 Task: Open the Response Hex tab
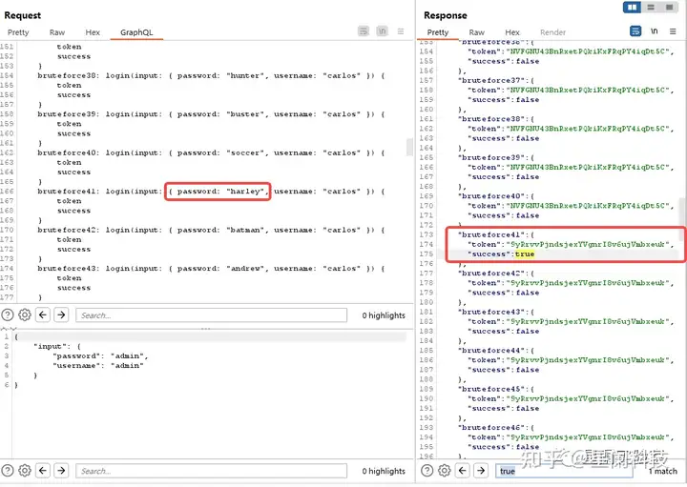click(x=512, y=32)
